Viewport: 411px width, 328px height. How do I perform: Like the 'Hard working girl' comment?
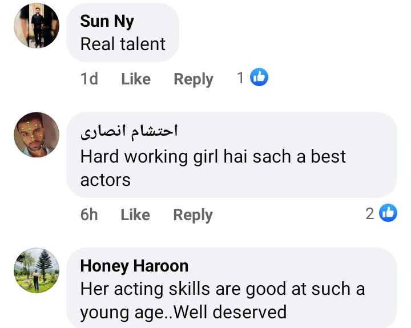click(135, 214)
